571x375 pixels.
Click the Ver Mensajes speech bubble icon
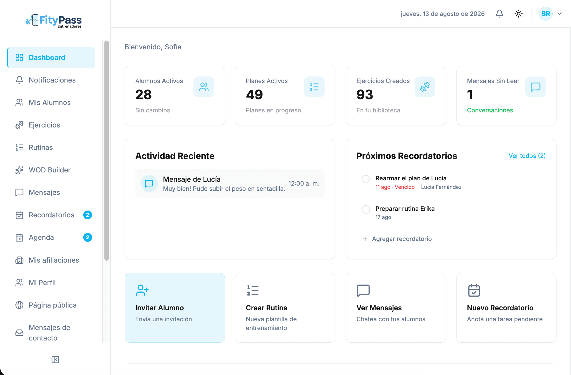pos(363,291)
